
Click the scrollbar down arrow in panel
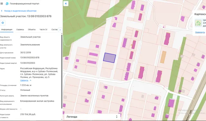[62, 119]
